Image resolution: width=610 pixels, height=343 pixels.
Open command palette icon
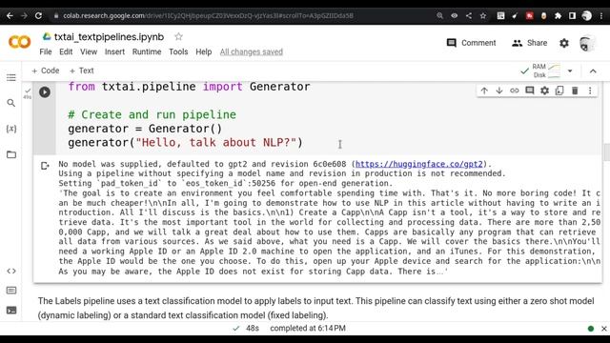[11, 291]
